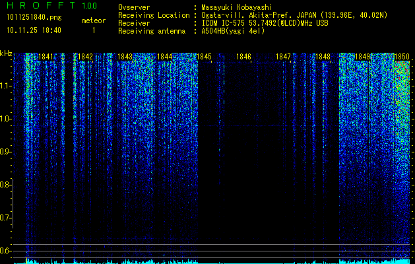Click the 'Receiving Location' label
Image resolution: width=415 pixels, height=264 pixels.
tap(154, 15)
